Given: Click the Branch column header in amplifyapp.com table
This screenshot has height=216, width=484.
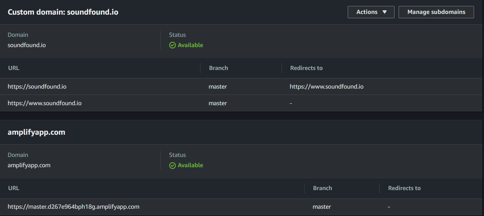Looking at the screenshot, I should (322, 188).
